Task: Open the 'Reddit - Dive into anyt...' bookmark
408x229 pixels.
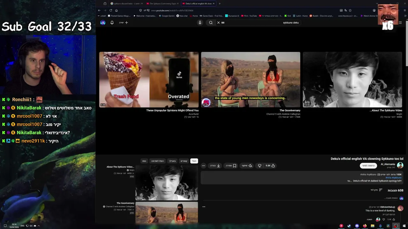Action: [x=321, y=16]
